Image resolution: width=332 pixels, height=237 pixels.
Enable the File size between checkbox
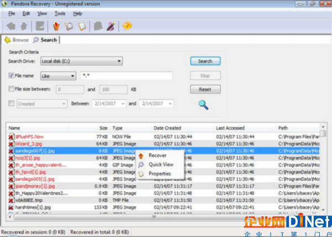tap(11, 89)
